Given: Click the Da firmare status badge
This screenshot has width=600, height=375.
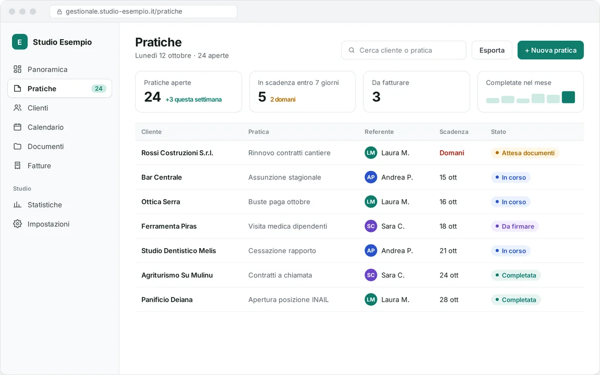Looking at the screenshot, I should coord(515,226).
